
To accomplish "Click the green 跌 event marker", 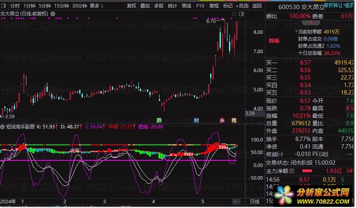I will tap(159, 120).
